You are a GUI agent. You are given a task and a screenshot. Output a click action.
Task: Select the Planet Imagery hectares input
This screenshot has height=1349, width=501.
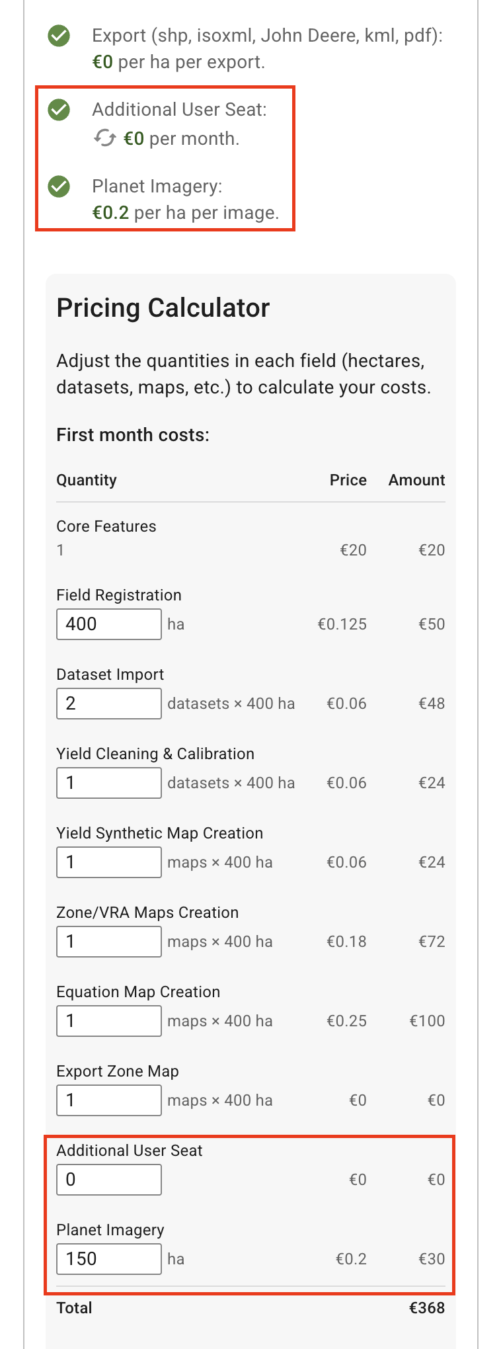tap(109, 1259)
